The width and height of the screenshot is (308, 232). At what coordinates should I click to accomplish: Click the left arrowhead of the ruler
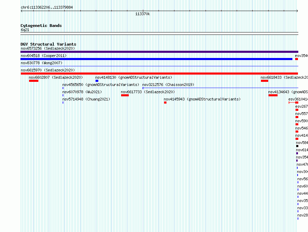(x=21, y=11)
